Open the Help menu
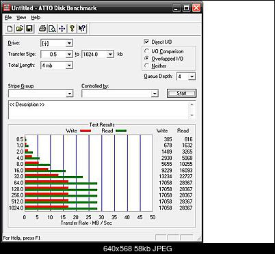The width and height of the screenshot is (275, 254). [36, 18]
